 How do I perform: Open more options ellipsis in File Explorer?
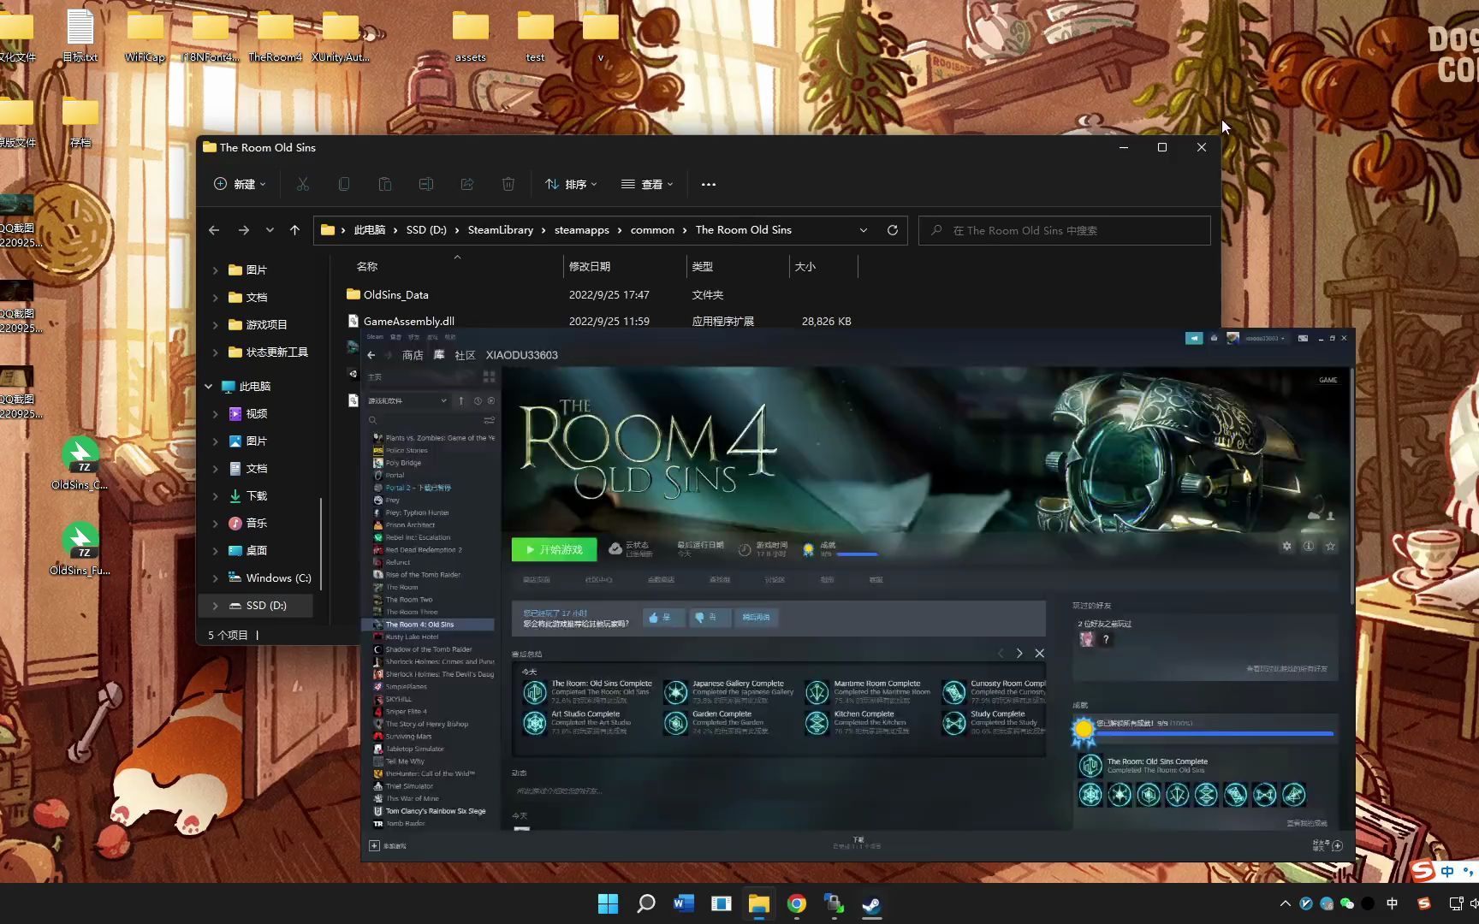click(709, 184)
